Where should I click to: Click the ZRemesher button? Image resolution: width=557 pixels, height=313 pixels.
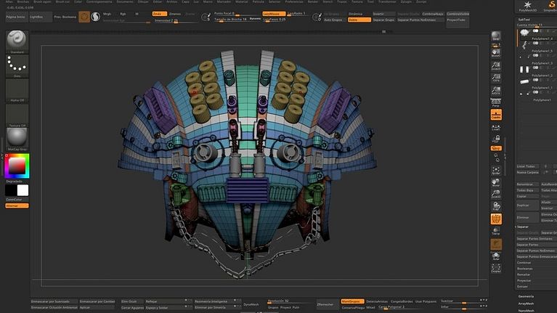325,304
